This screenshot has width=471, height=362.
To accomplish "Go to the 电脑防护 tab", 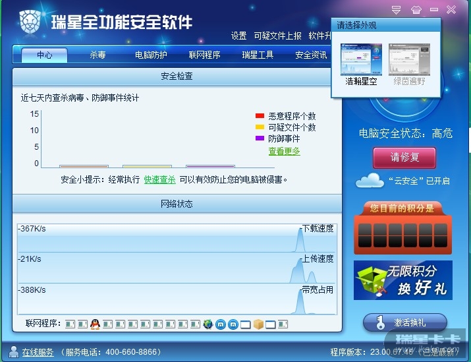I will 151,55.
